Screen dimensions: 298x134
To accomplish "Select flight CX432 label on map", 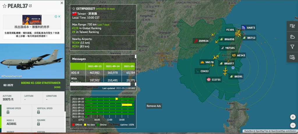I will (x=202, y=71).
